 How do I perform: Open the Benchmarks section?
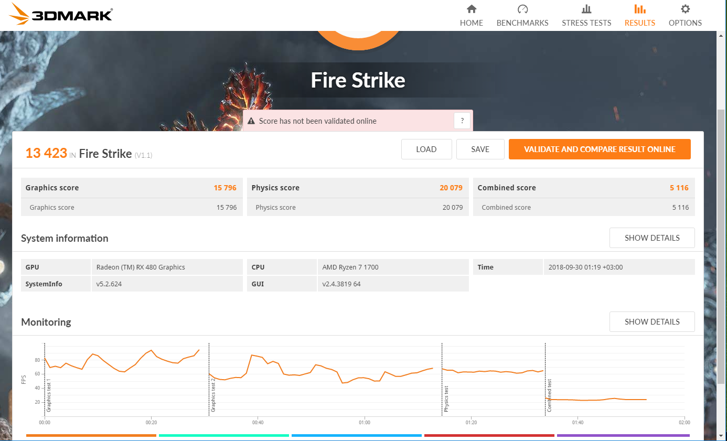tap(522, 16)
